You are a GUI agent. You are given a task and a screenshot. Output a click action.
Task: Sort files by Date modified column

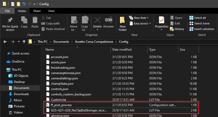coord(122,50)
